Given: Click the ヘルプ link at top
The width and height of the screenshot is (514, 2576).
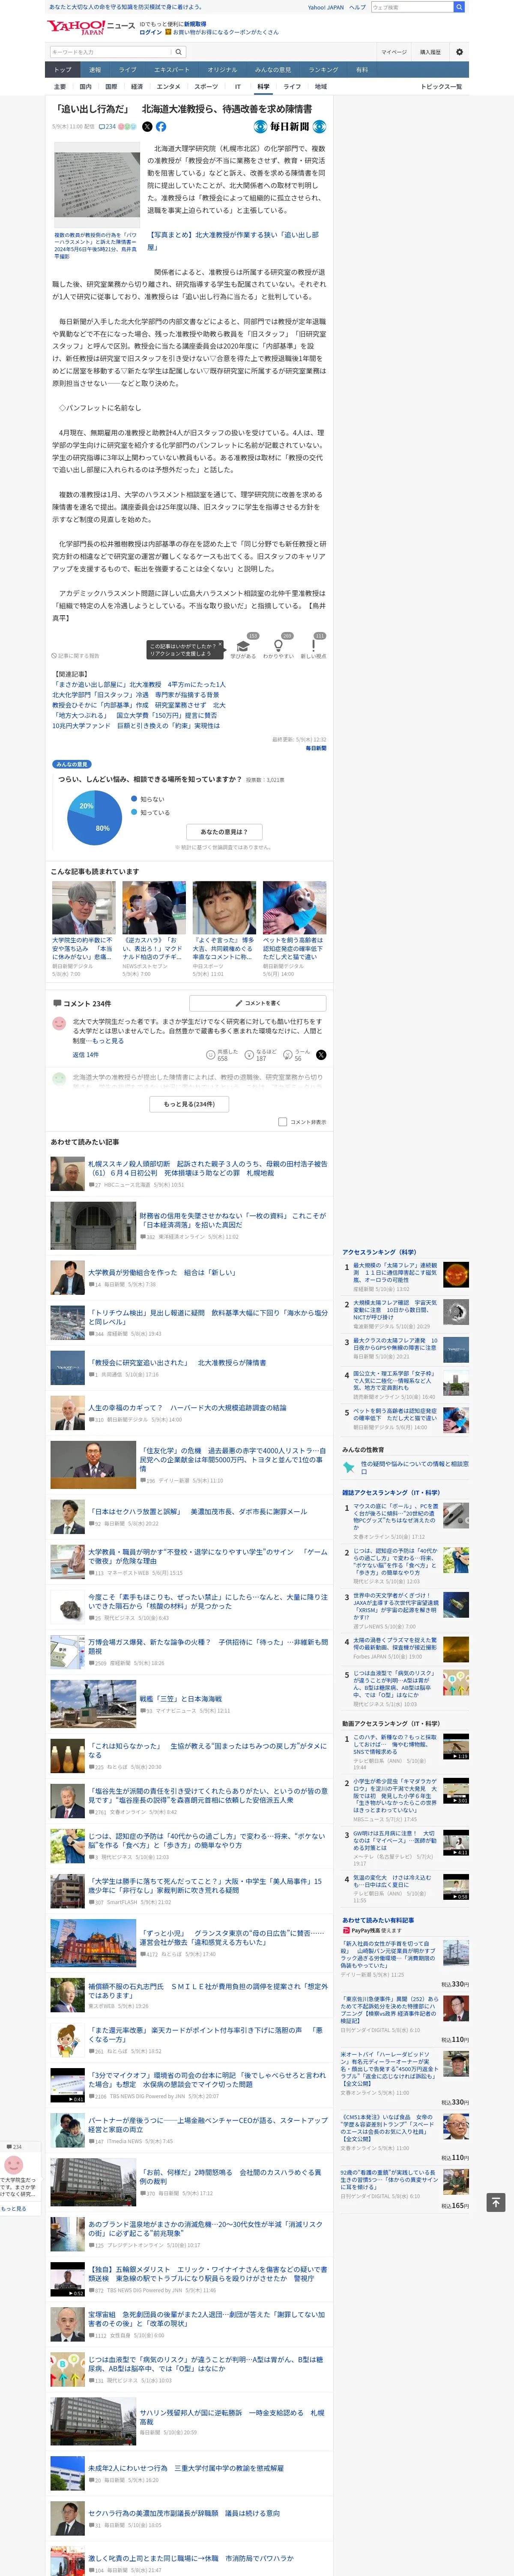Looking at the screenshot, I should pos(357,7).
